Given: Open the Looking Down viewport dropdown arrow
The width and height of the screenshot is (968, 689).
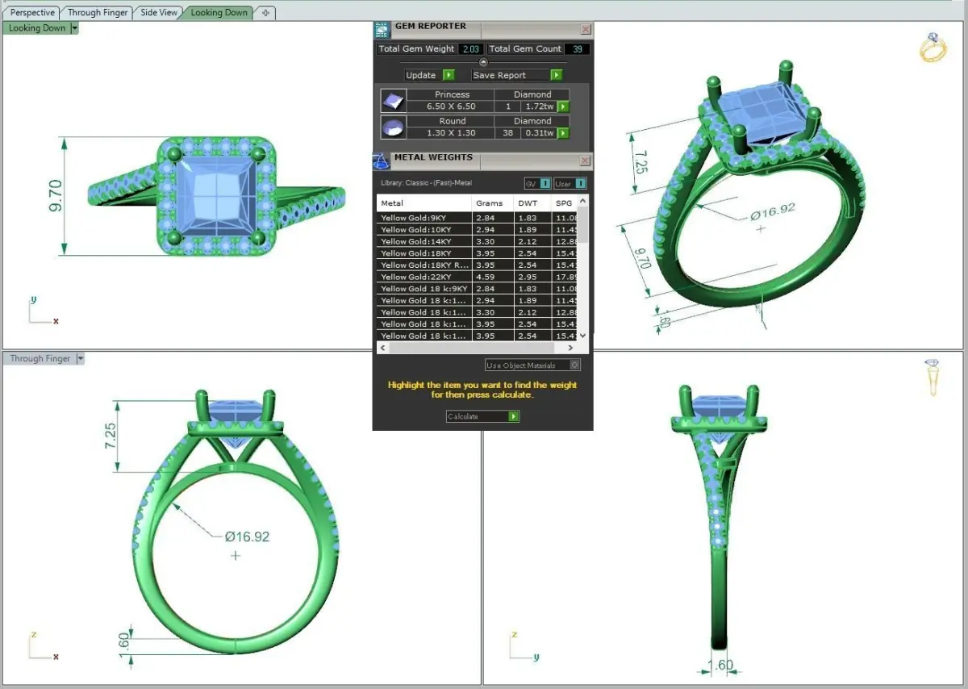Looking at the screenshot, I should [x=75, y=28].
